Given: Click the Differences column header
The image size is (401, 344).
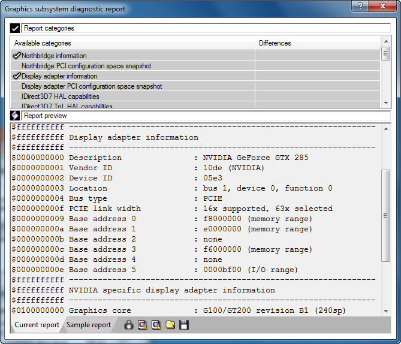Looking at the screenshot, I should tap(318, 43).
